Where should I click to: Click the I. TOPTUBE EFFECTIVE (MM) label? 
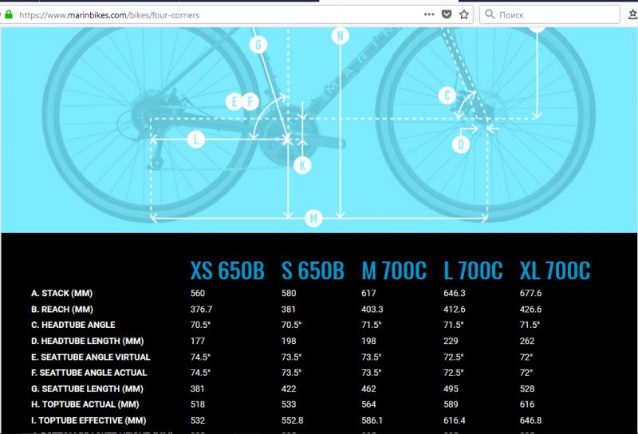(x=89, y=420)
